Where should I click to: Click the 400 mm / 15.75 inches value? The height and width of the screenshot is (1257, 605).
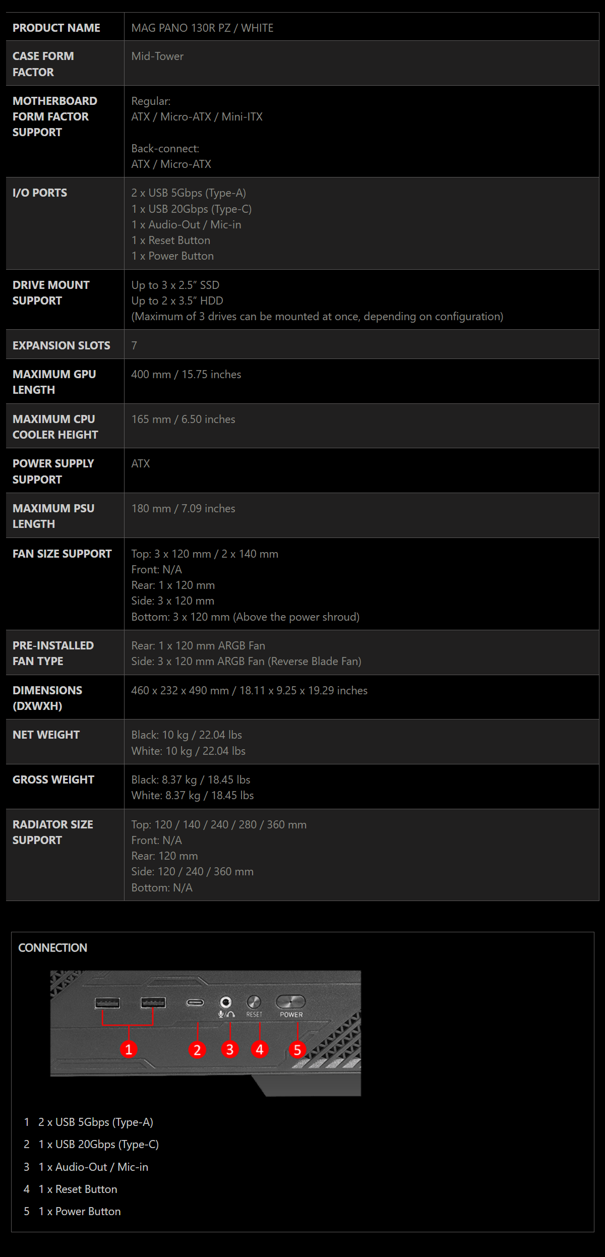[186, 374]
